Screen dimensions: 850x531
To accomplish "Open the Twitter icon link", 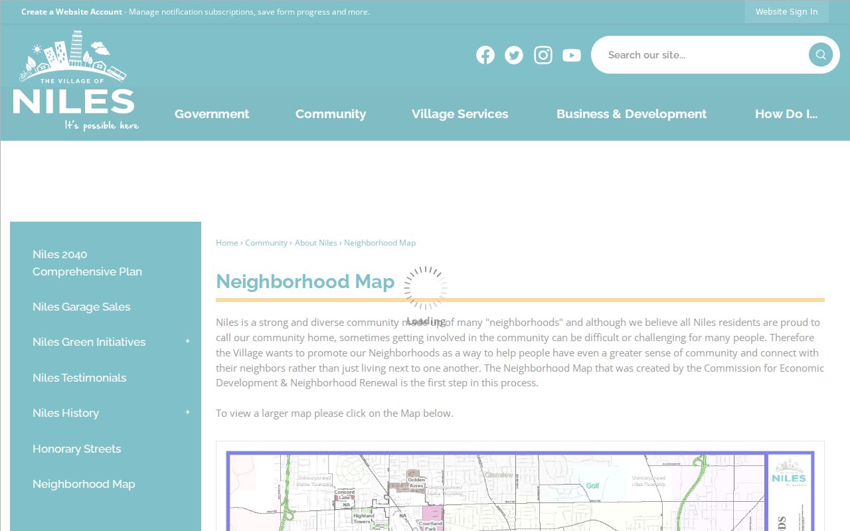I will click(514, 55).
